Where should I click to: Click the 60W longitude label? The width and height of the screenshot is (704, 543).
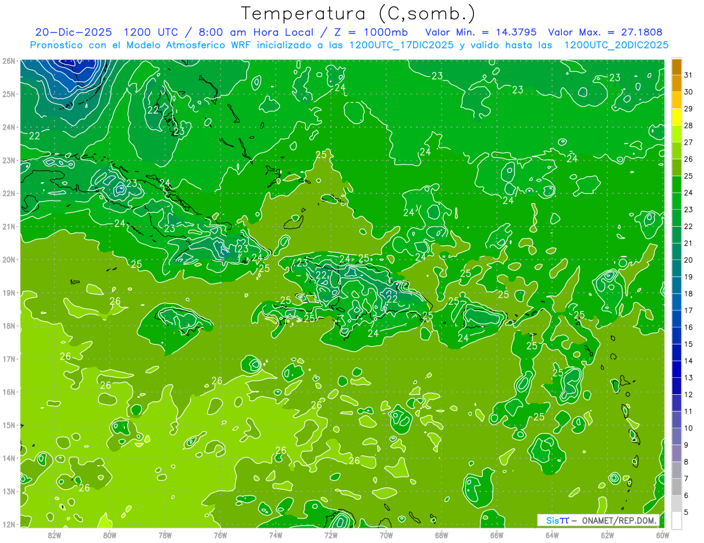tap(663, 535)
